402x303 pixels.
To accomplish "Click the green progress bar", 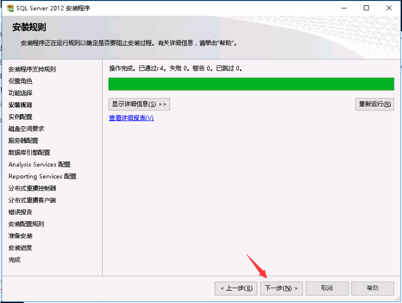I will 251,84.
